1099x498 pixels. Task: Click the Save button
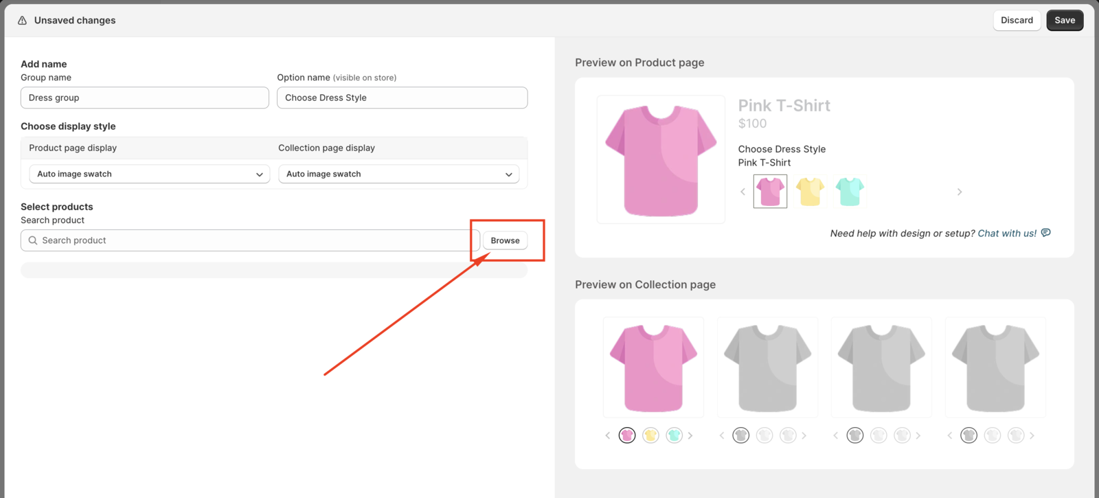pos(1065,20)
